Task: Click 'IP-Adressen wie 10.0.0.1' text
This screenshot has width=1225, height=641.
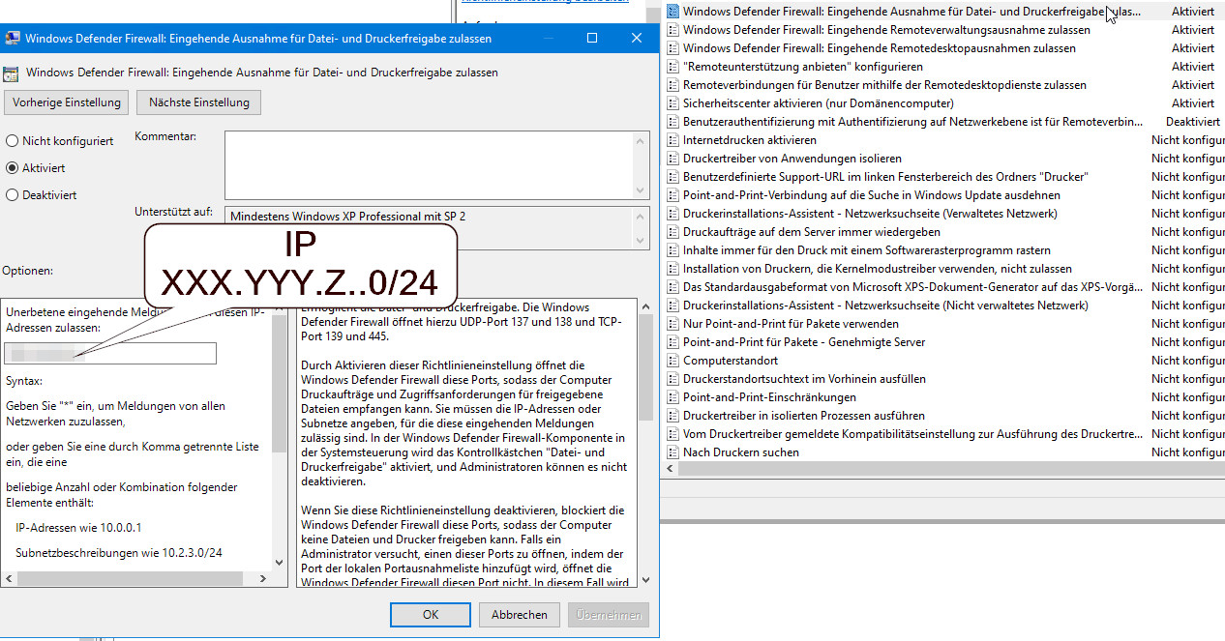Action: pyautogui.click(x=79, y=528)
